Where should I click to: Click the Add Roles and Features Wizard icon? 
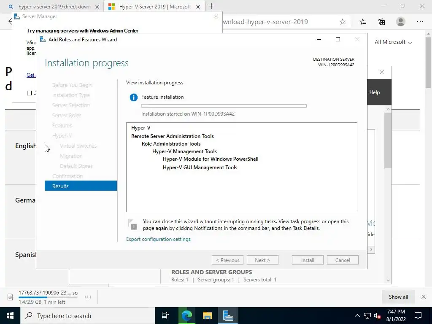43,39
